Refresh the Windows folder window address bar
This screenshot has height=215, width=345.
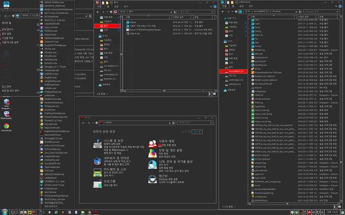pos(300,11)
